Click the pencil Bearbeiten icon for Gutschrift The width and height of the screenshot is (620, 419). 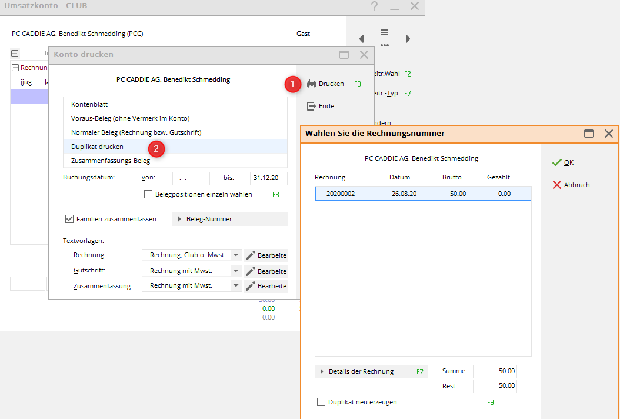[x=251, y=271]
